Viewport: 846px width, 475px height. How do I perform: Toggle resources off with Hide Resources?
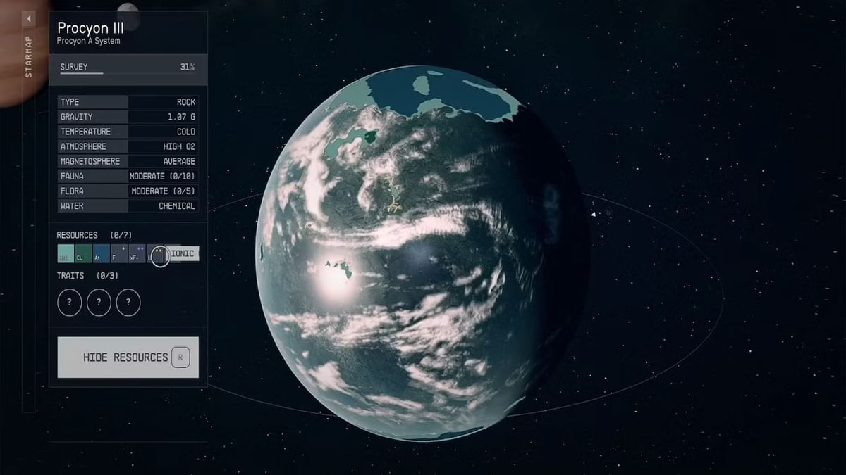(x=128, y=357)
